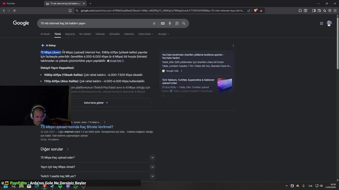Click the upload hızları card thumbnail
339x190 pixels.
coord(225,85)
